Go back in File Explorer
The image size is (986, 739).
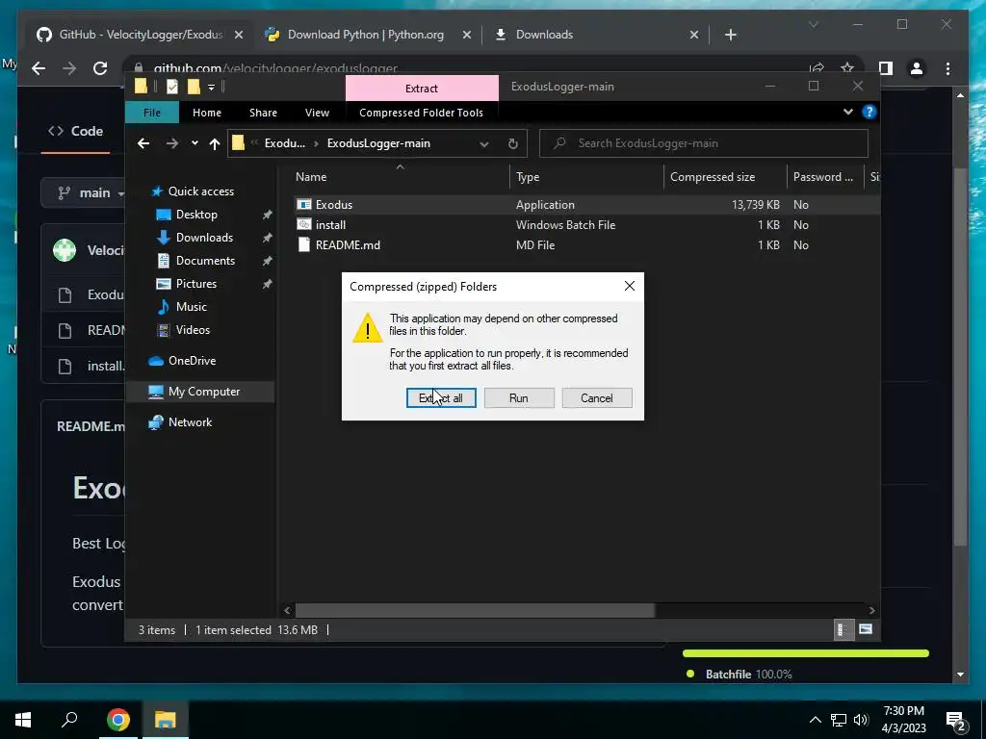point(143,144)
